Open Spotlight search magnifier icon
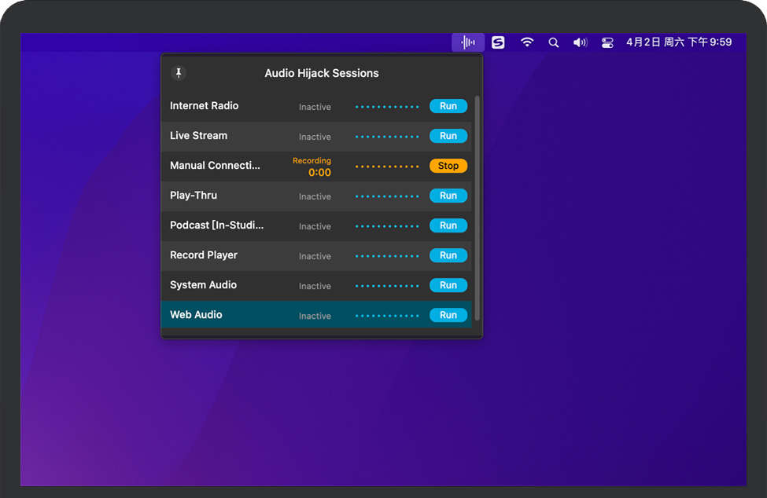Viewport: 767px width, 498px height. click(554, 42)
